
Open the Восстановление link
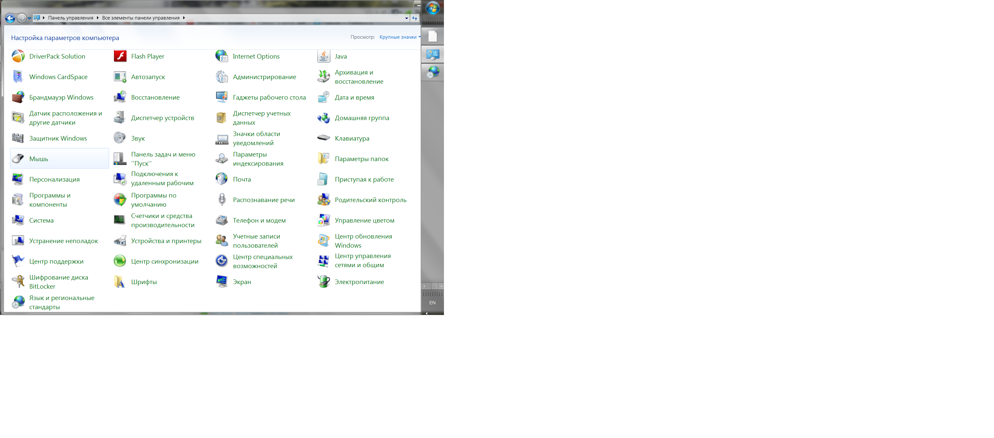155,97
